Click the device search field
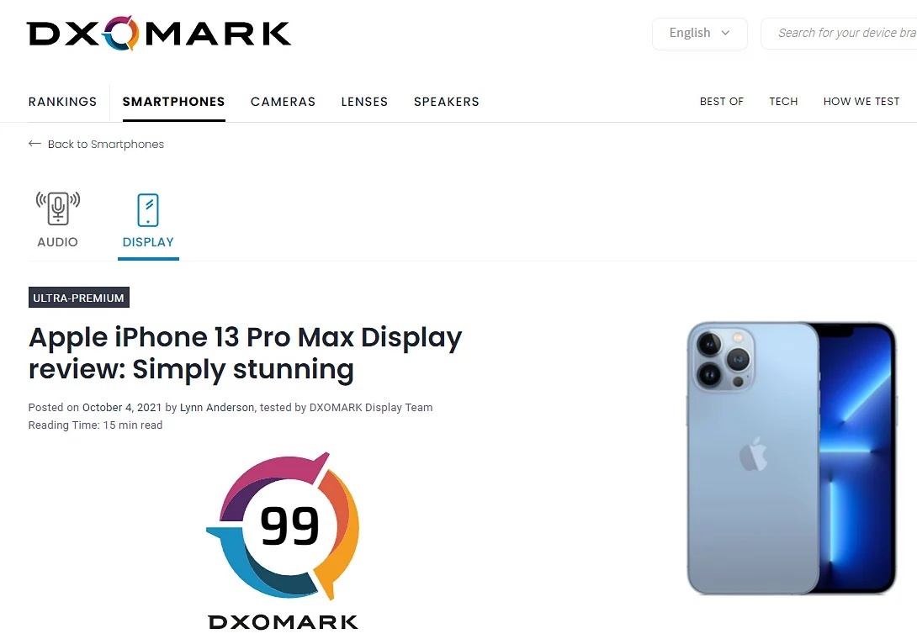Screen dimensions: 917x639 840,34
